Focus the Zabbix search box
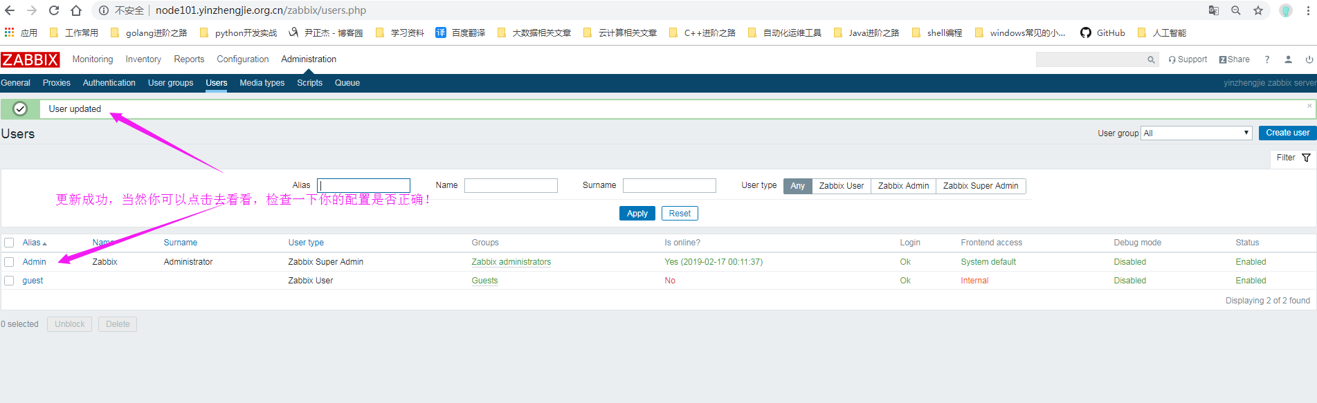Screen dimensions: 1317x403 [1091, 60]
